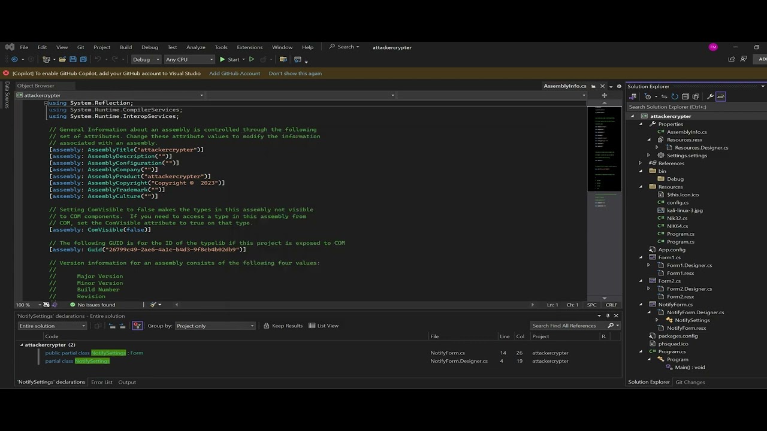Click the Save All toolbar icon
767x431 pixels.
[83, 59]
